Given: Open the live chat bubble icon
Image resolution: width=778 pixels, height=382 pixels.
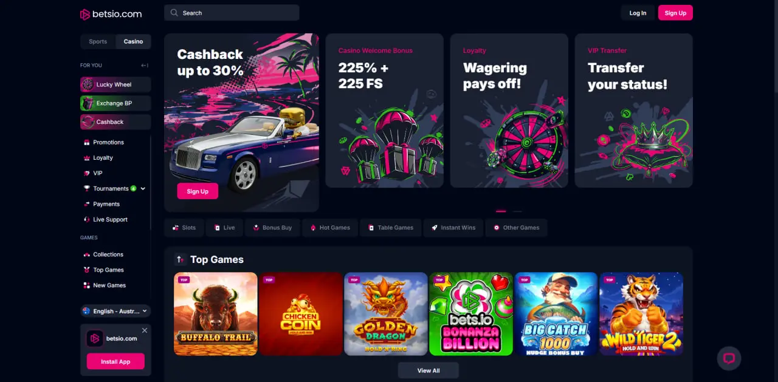Looking at the screenshot, I should [x=729, y=358].
